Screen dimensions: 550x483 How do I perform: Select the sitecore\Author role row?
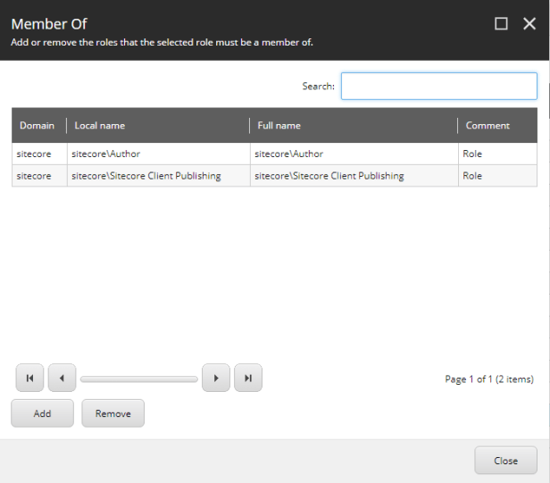point(105,154)
